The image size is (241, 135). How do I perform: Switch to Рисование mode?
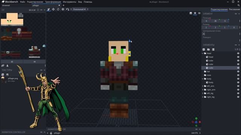(x=234, y=9)
